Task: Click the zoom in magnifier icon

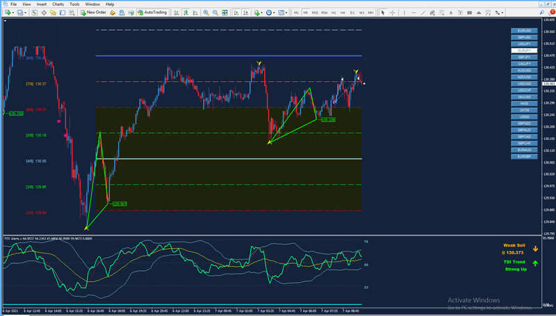Action: [x=206, y=12]
